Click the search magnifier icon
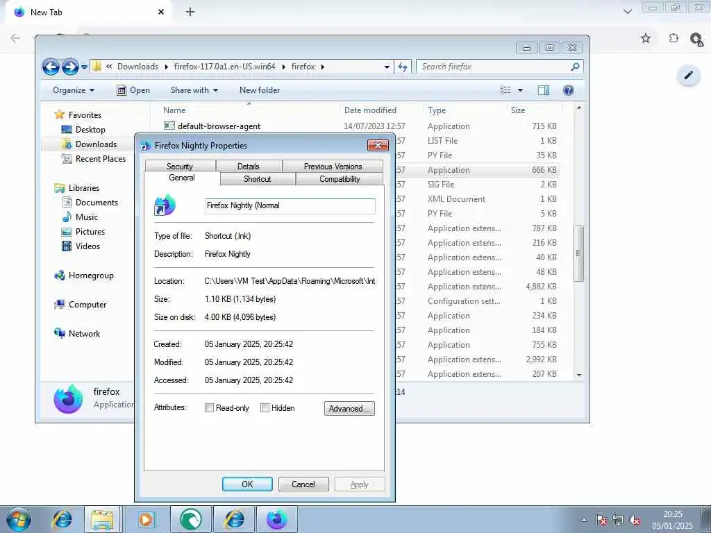The height and width of the screenshot is (533, 711). pos(574,67)
